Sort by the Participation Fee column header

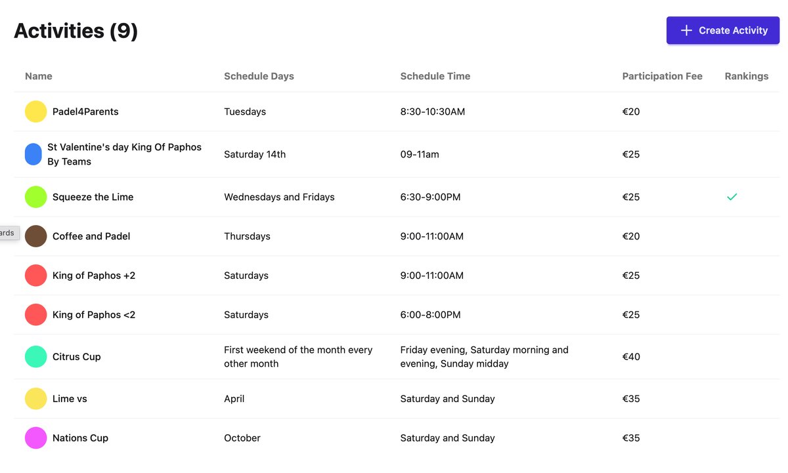tap(662, 76)
